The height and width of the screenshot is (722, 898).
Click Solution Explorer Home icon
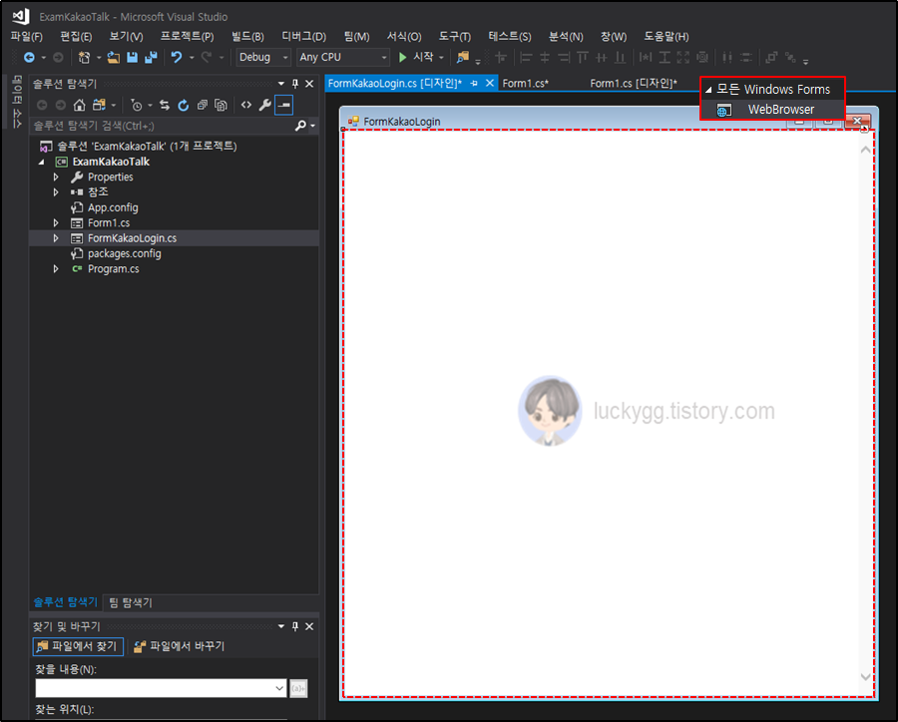(x=80, y=105)
